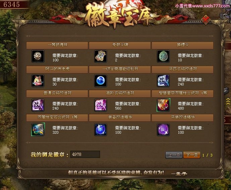Click the purple 马装改造精华 essence icon
The height and width of the screenshot is (190, 231).
(163, 130)
